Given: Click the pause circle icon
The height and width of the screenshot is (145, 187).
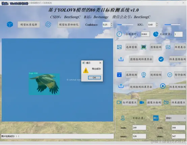Looking at the screenshot, I should pos(170,75).
